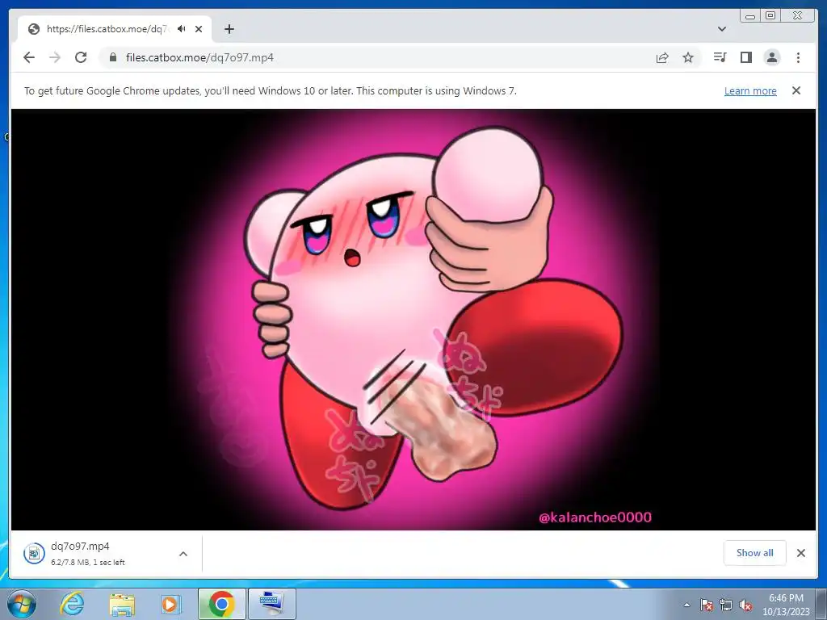The image size is (827, 620).
Task: View site information via lock icon
Action: pyautogui.click(x=112, y=57)
